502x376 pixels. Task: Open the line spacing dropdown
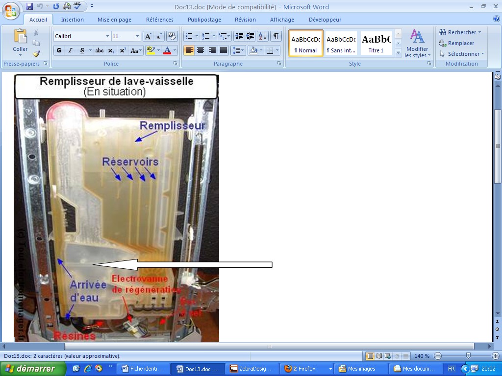click(x=238, y=50)
